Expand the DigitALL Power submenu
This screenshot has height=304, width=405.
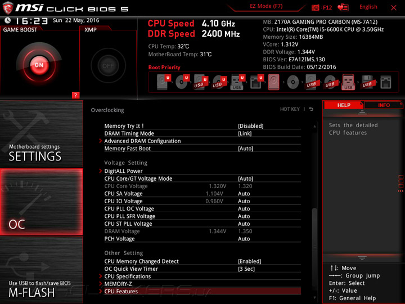[x=200, y=171]
